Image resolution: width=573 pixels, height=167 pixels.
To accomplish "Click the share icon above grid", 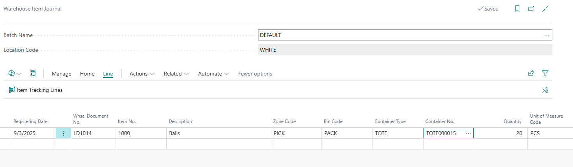I will (531, 73).
